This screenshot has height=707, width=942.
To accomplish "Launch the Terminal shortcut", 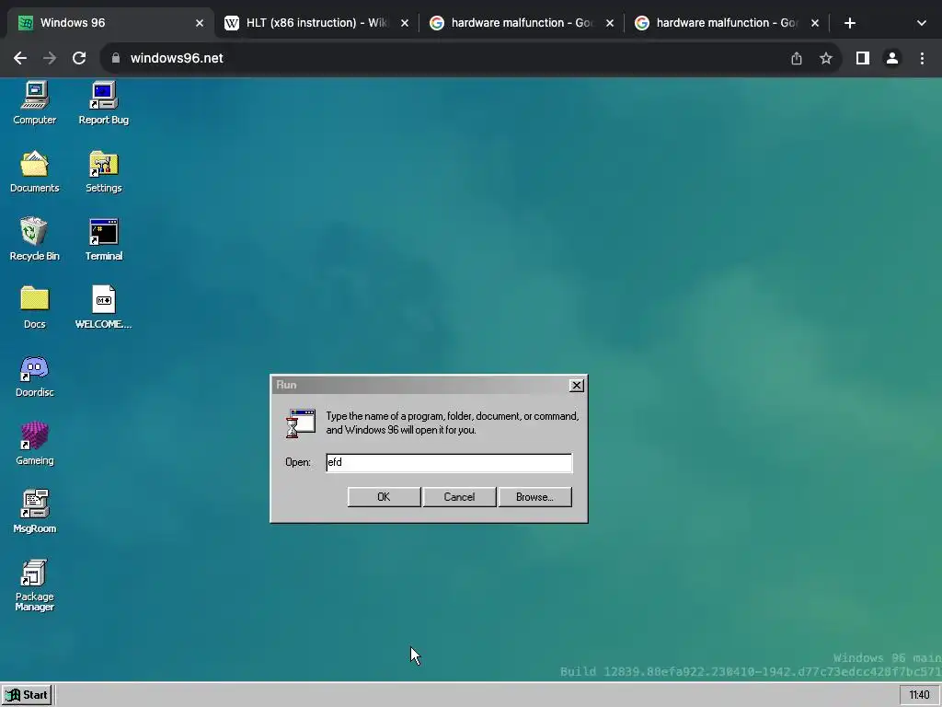I will coord(103,239).
